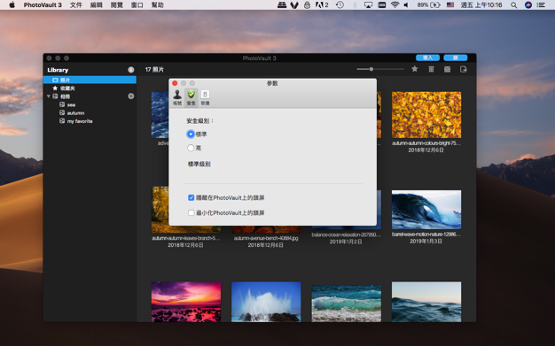
Task: Click the my favorite album icon
Action: (x=62, y=121)
